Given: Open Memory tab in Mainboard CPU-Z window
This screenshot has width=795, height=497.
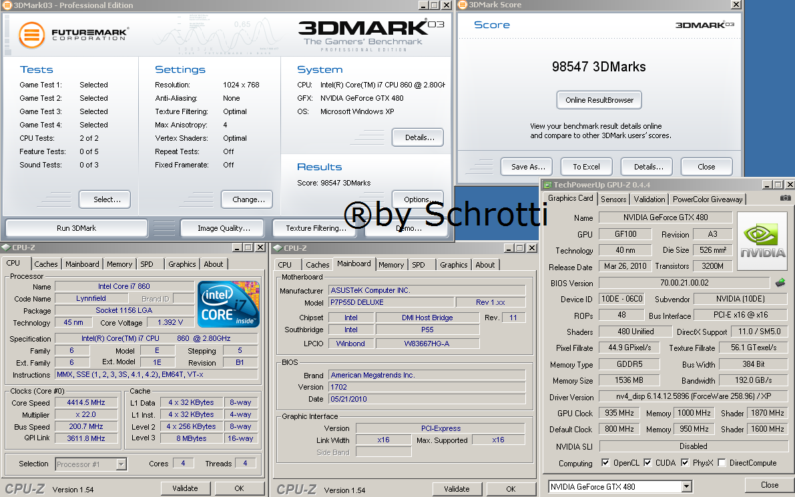Looking at the screenshot, I should [x=391, y=264].
